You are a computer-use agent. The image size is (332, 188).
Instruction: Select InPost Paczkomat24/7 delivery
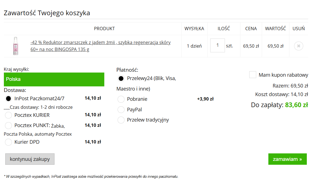[x=9, y=98]
